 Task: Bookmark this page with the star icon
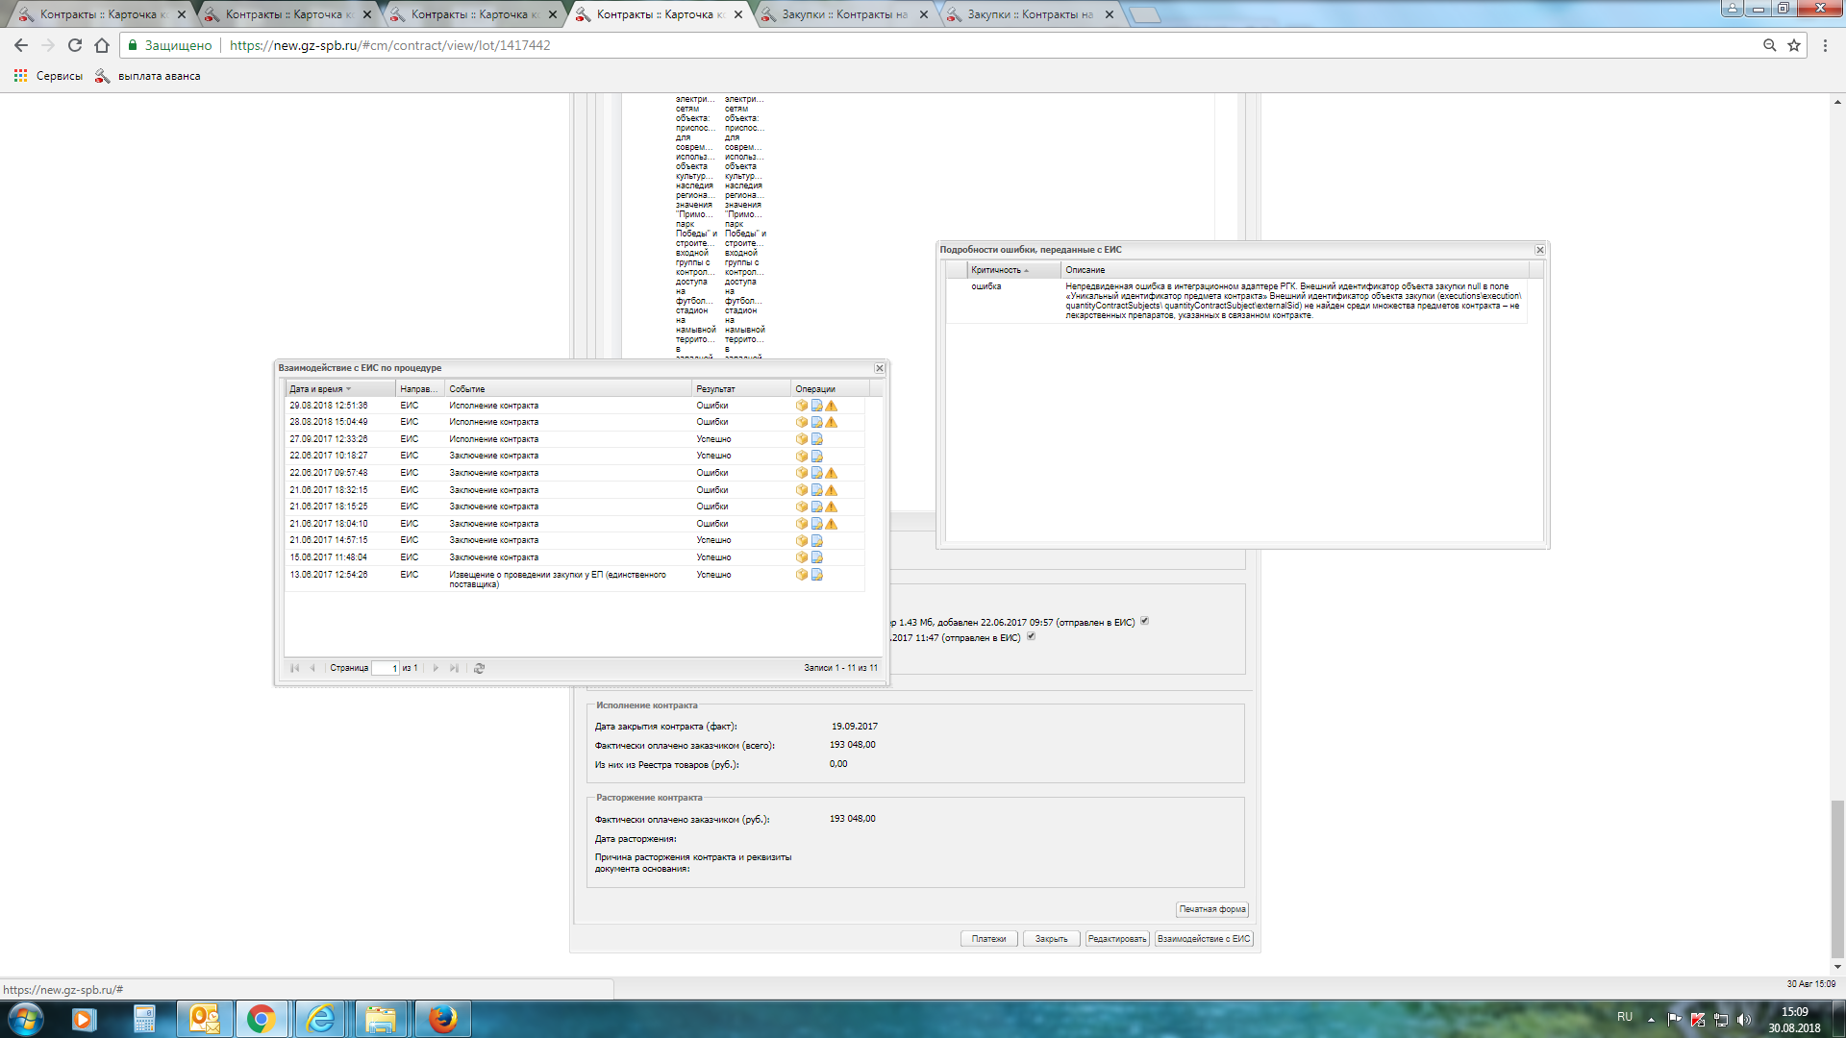point(1794,45)
